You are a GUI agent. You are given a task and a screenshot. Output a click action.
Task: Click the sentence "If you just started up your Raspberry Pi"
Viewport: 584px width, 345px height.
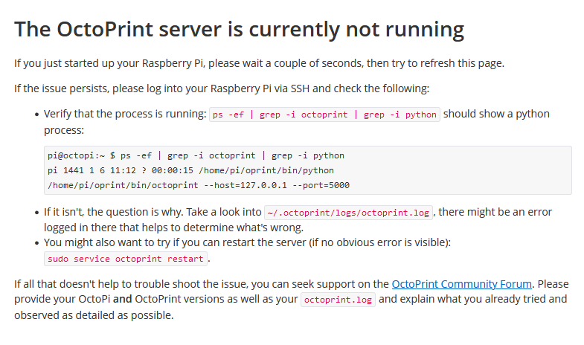(259, 63)
